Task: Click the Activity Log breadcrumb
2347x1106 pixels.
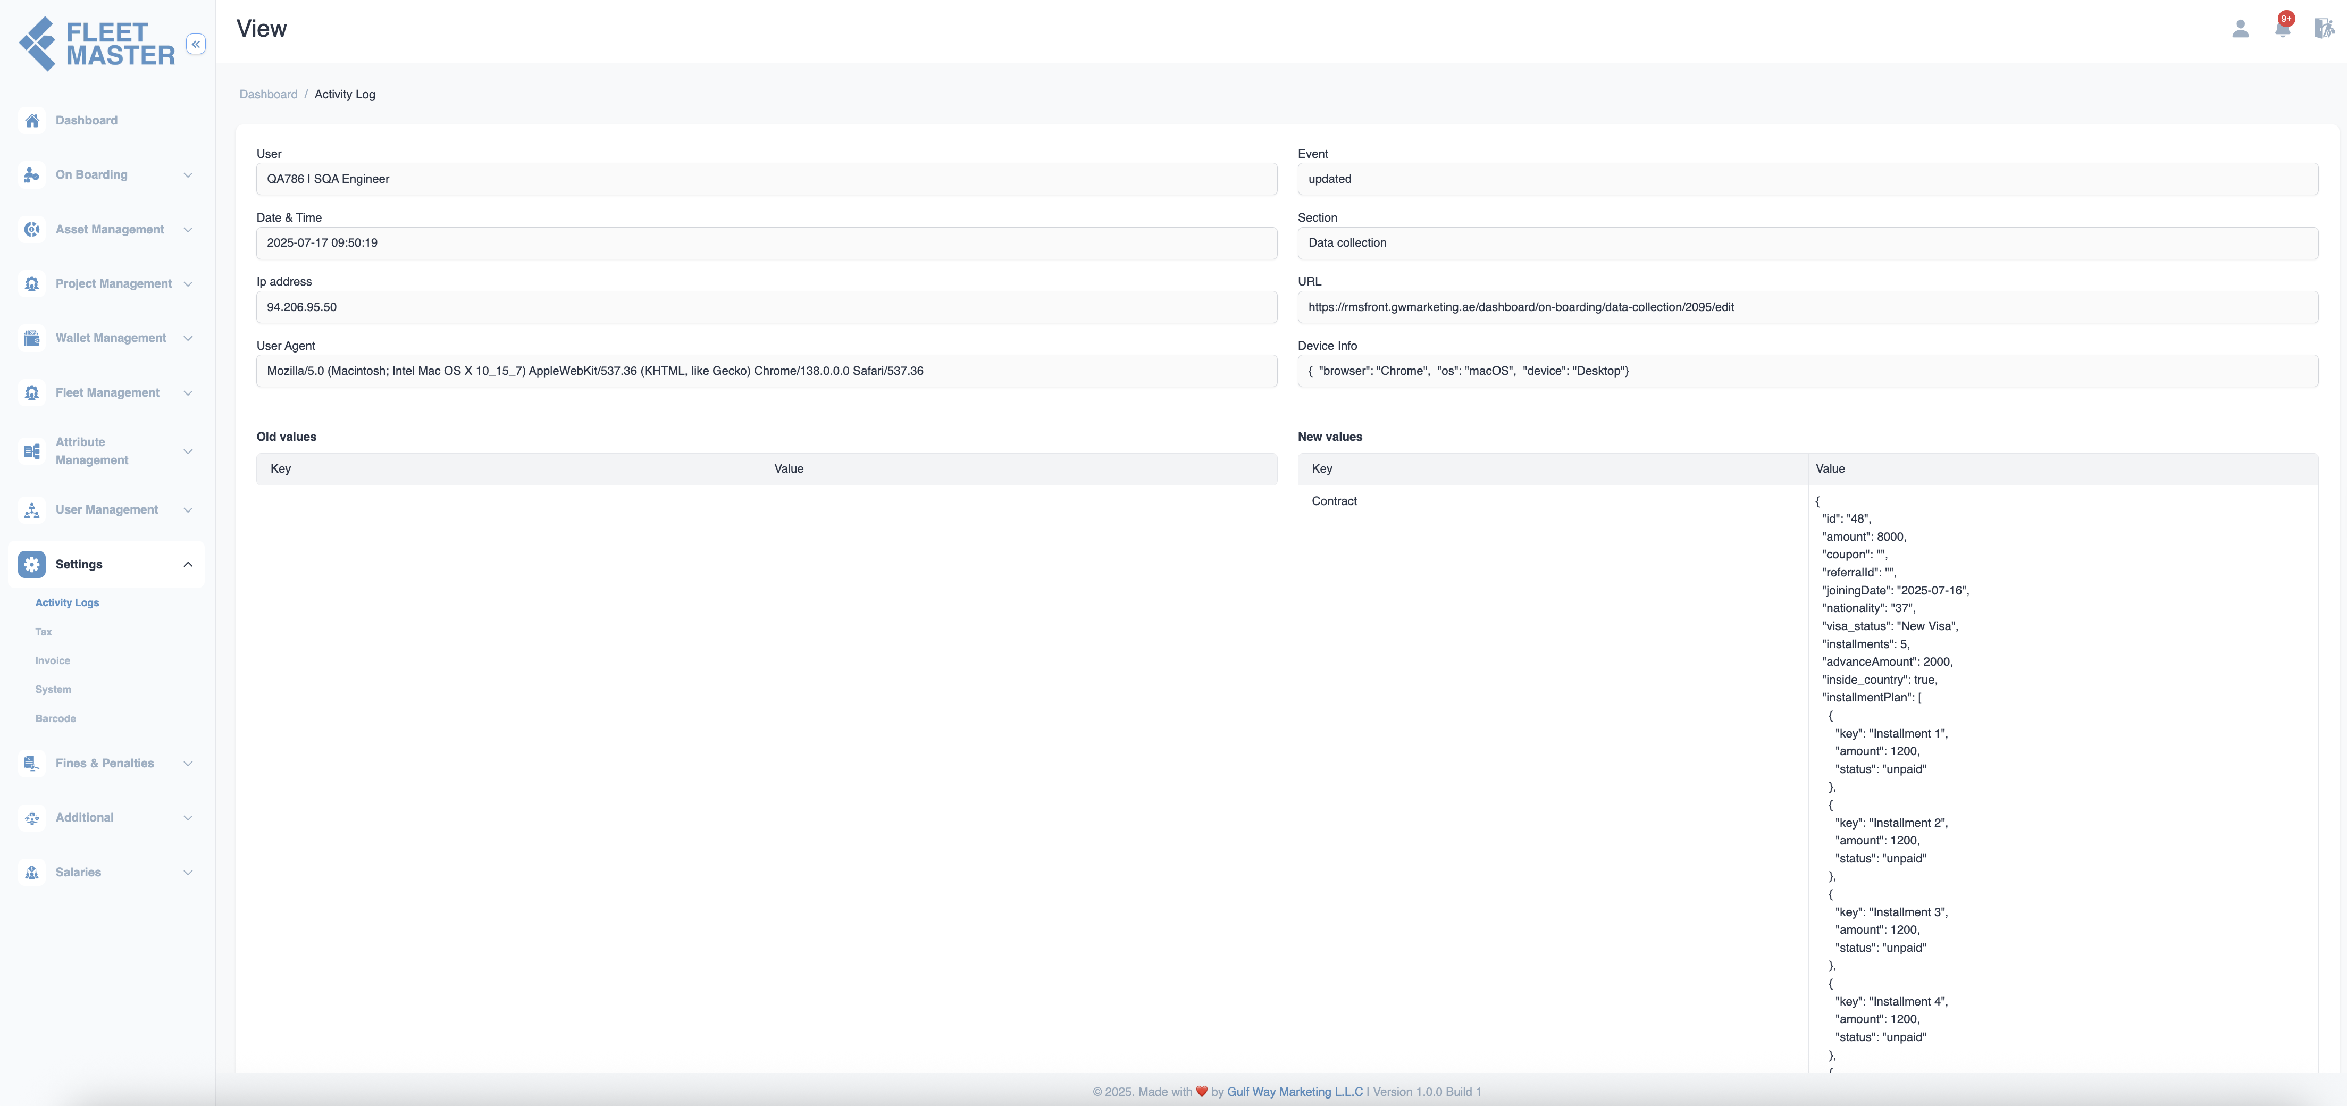Action: [x=345, y=94]
